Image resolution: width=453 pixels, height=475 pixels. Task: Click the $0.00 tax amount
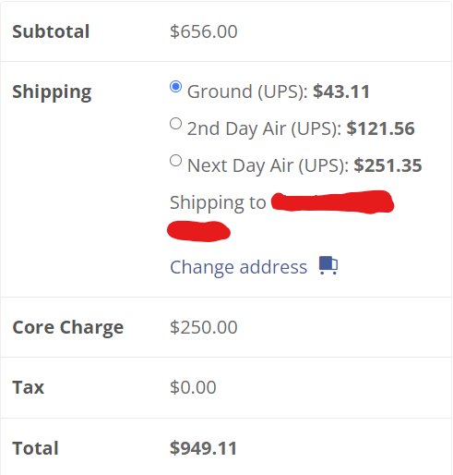click(x=193, y=387)
